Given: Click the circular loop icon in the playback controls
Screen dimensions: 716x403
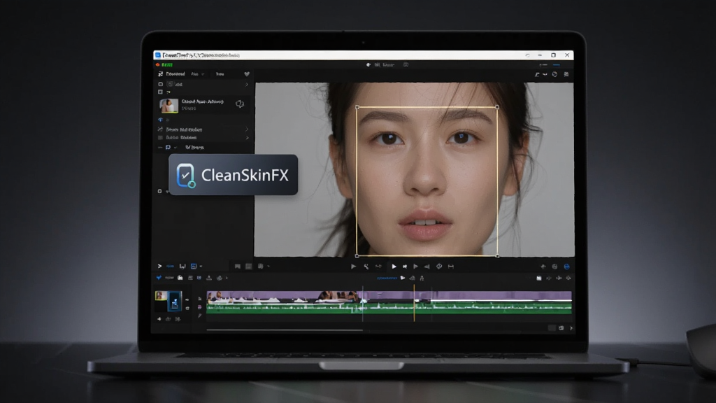Looking at the screenshot, I should click(439, 267).
